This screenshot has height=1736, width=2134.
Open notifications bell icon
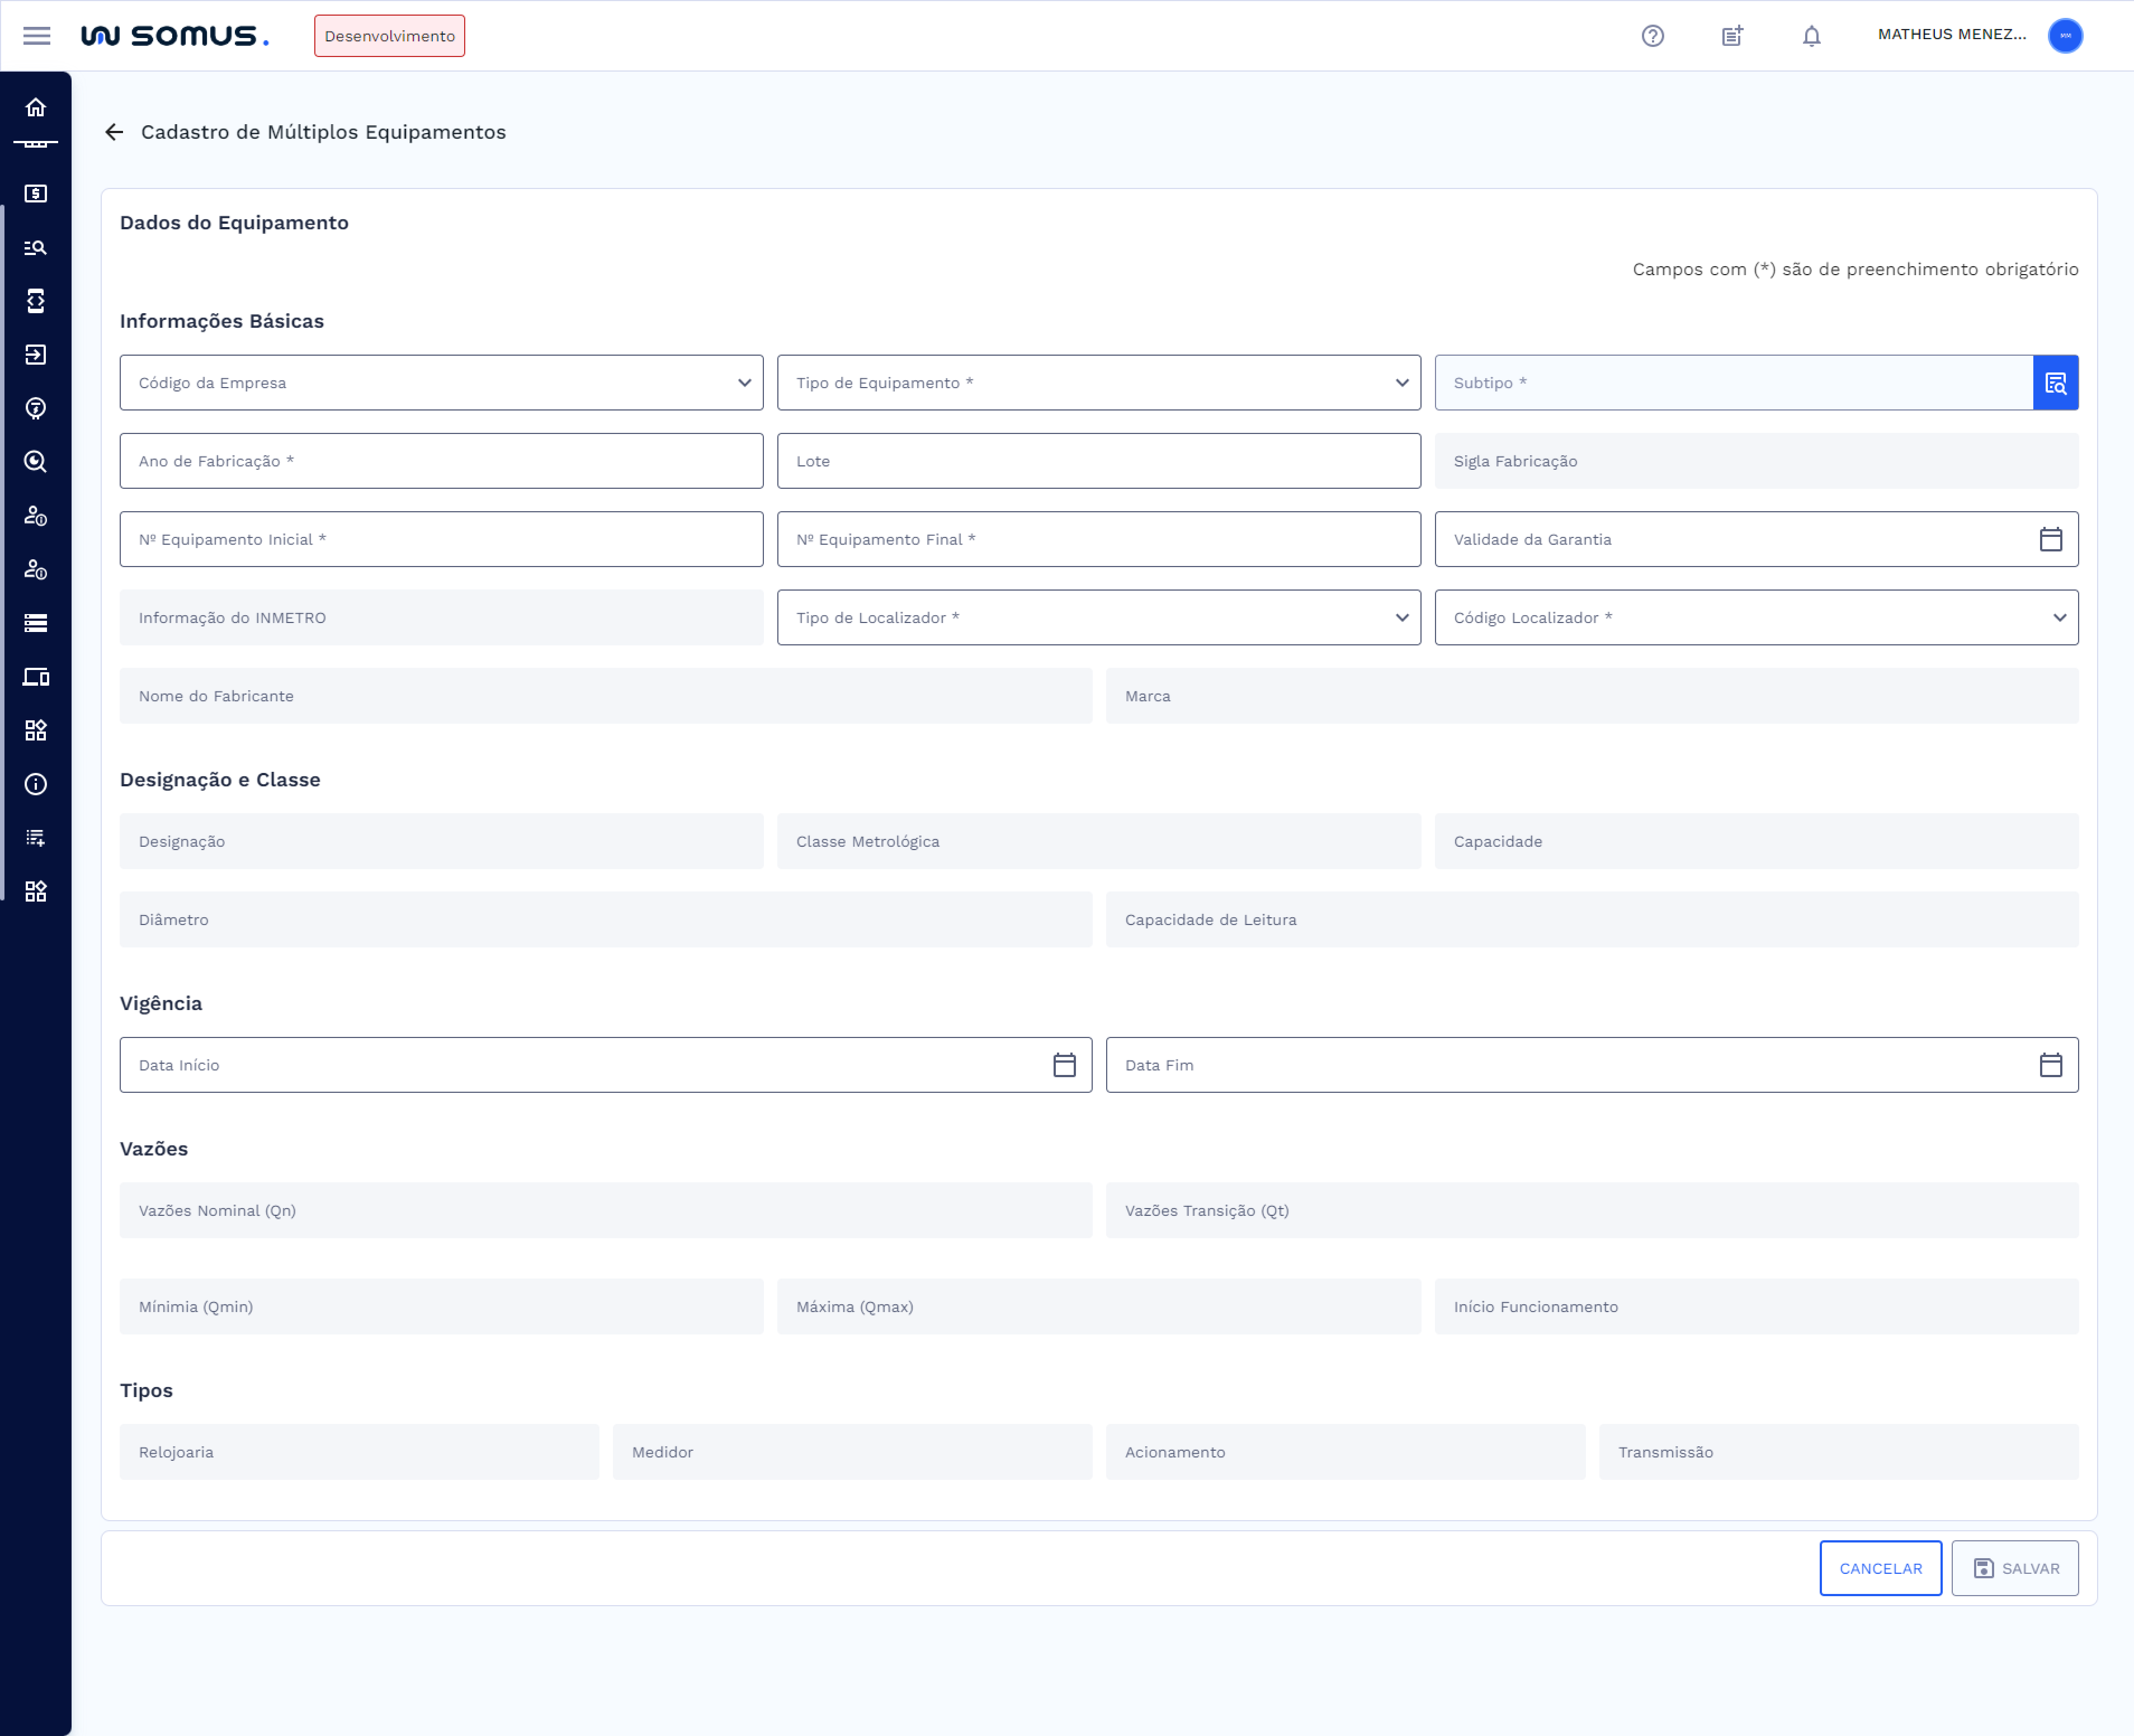[x=1811, y=36]
